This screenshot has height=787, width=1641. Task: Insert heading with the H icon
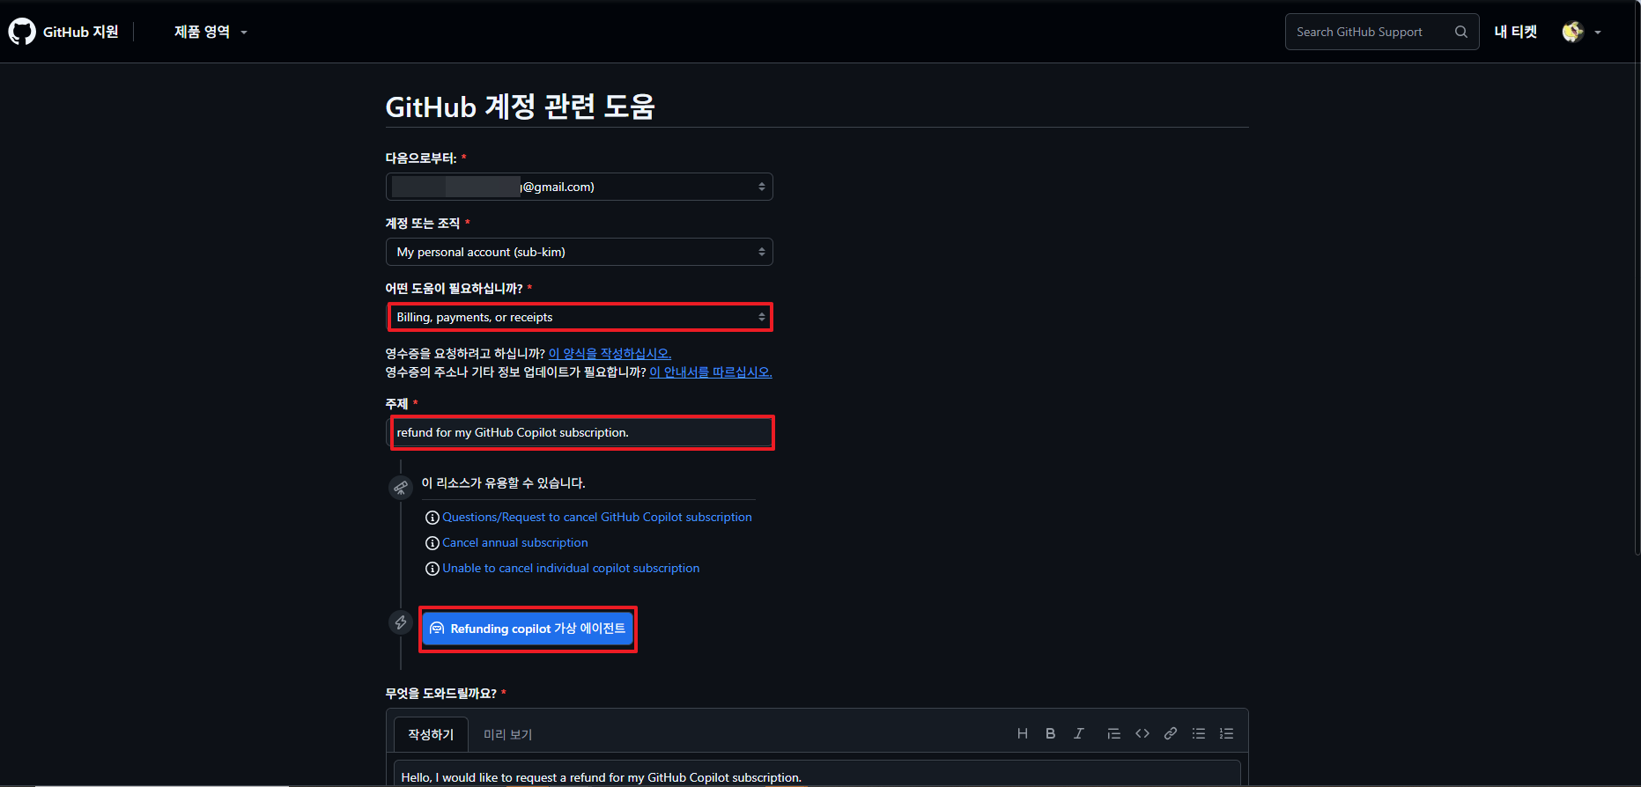1023,733
